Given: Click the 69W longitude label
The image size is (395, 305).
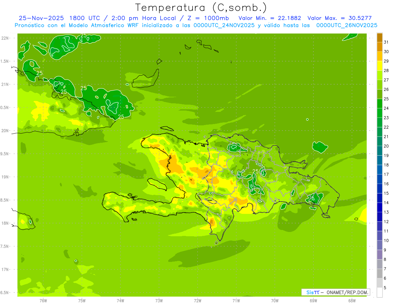Looking at the screenshot, I should [x=313, y=301].
